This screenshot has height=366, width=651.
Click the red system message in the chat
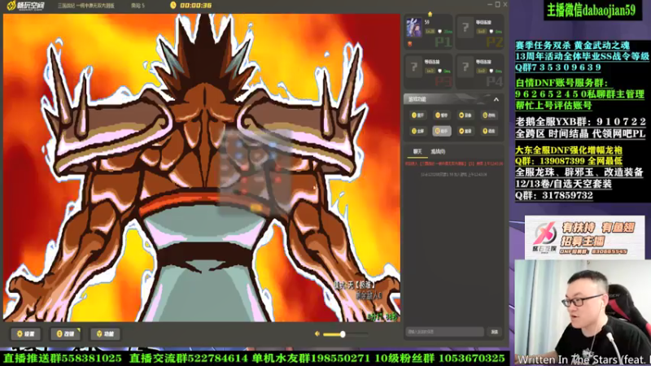454,164
